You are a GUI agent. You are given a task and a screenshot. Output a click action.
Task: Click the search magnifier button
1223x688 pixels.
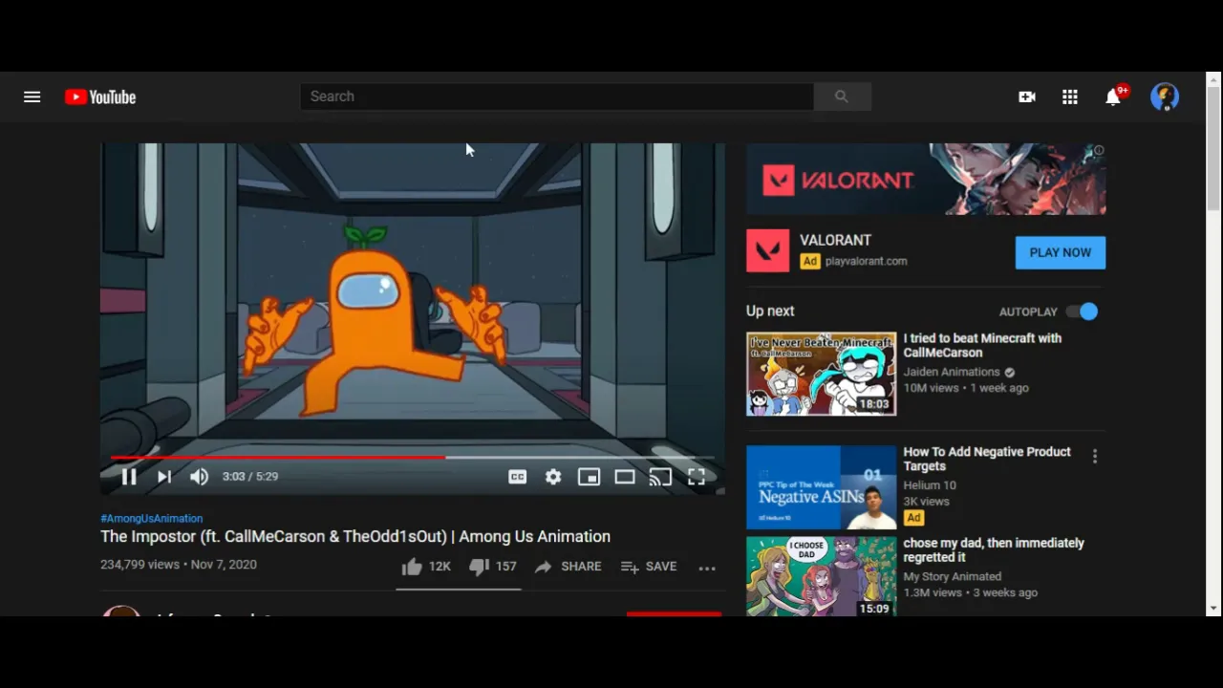pos(842,97)
